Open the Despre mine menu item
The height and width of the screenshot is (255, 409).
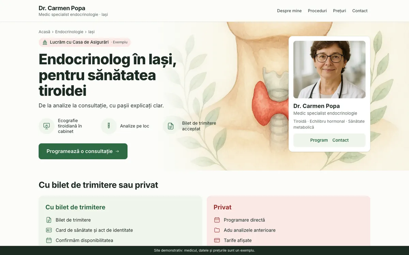coord(289,11)
